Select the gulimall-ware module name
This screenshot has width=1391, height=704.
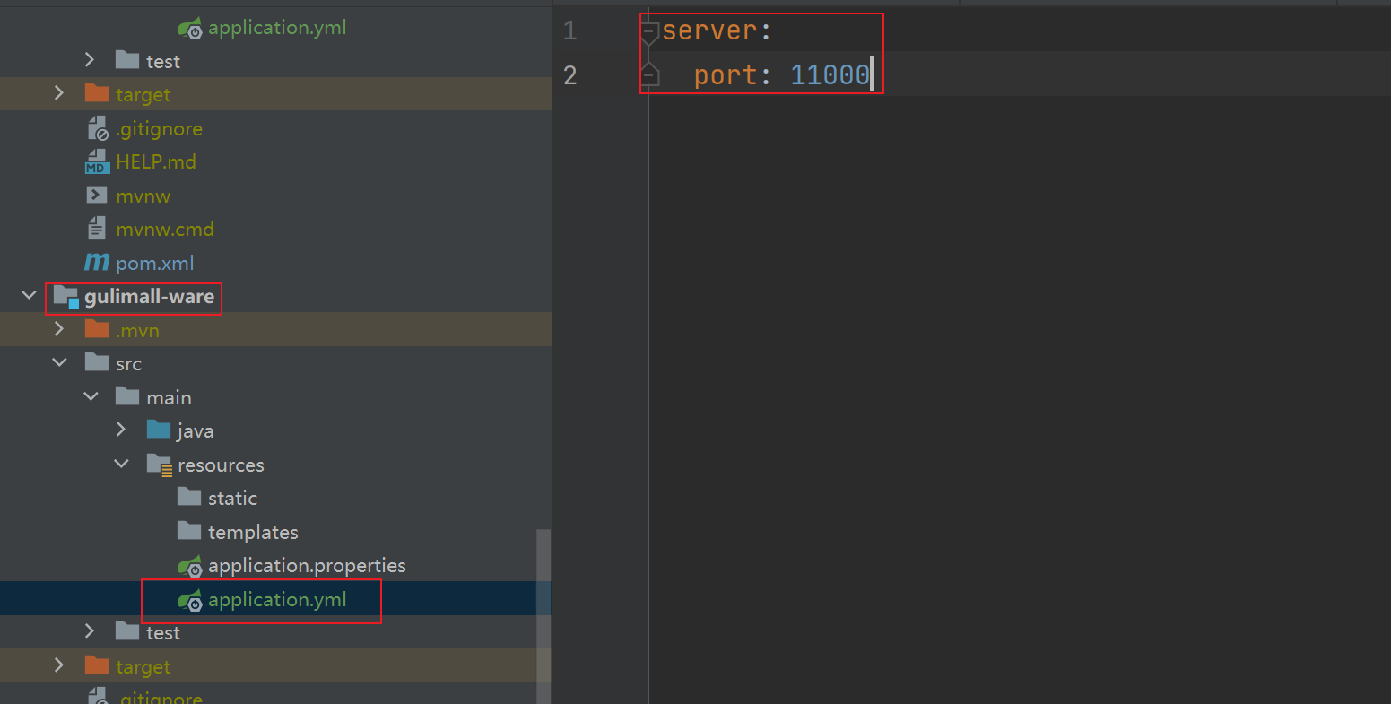[x=149, y=297]
